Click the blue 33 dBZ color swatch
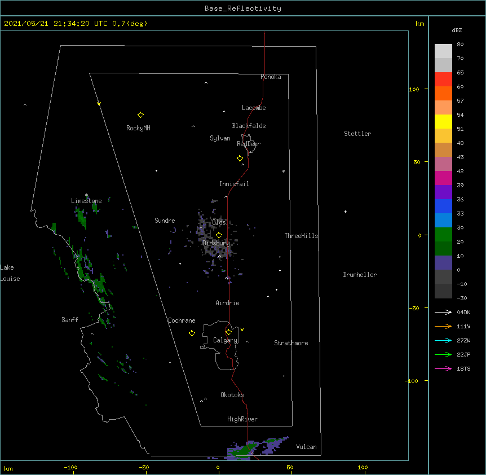This screenshot has width=486, height=475. click(x=443, y=206)
